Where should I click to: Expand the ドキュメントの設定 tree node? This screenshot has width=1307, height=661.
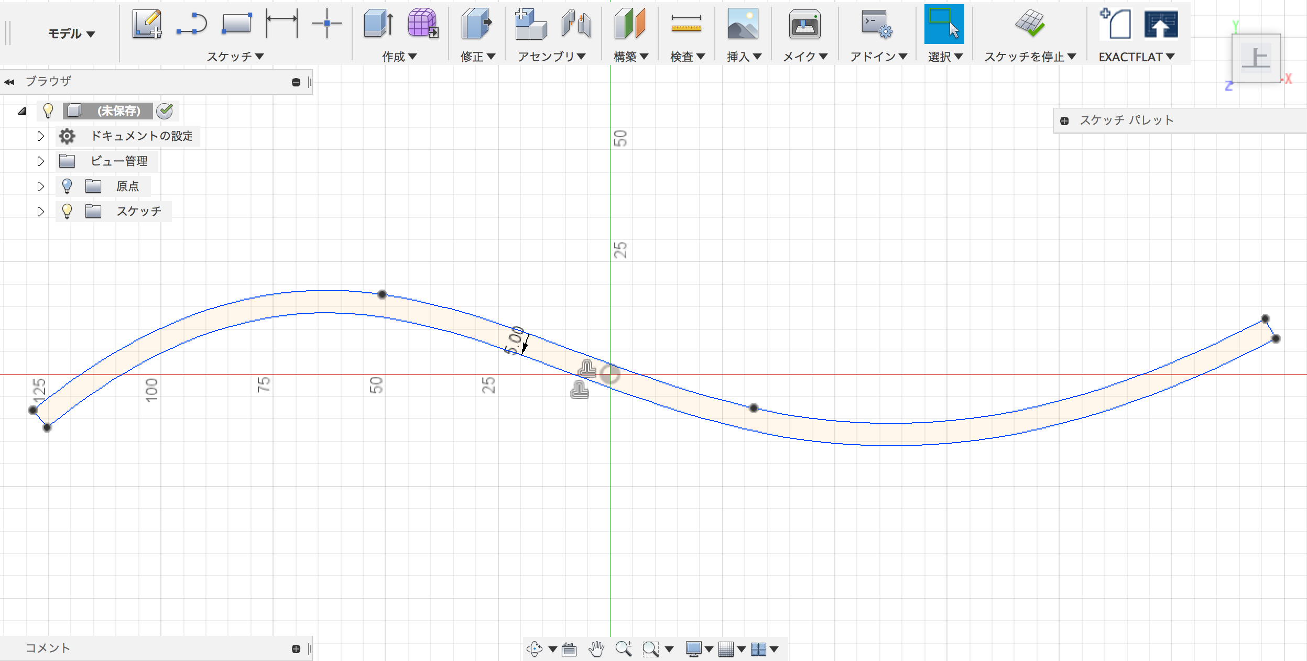pyautogui.click(x=40, y=136)
